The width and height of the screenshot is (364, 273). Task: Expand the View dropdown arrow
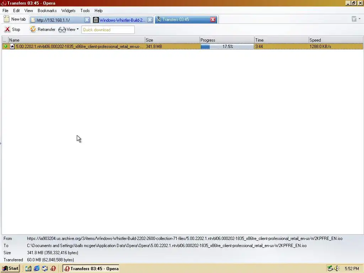77,29
